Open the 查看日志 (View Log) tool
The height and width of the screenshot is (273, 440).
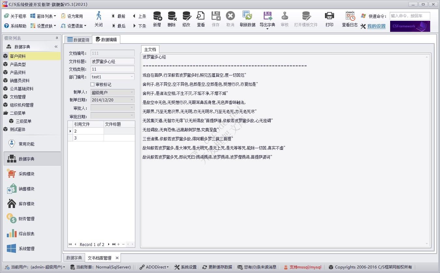coord(349,19)
